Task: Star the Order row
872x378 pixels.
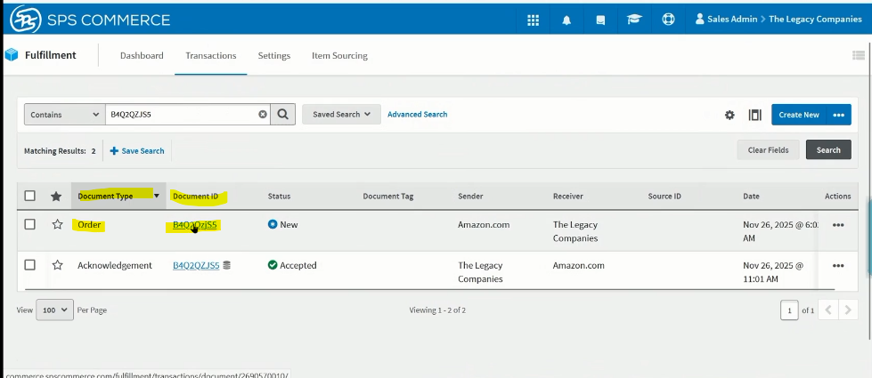Action: click(57, 225)
